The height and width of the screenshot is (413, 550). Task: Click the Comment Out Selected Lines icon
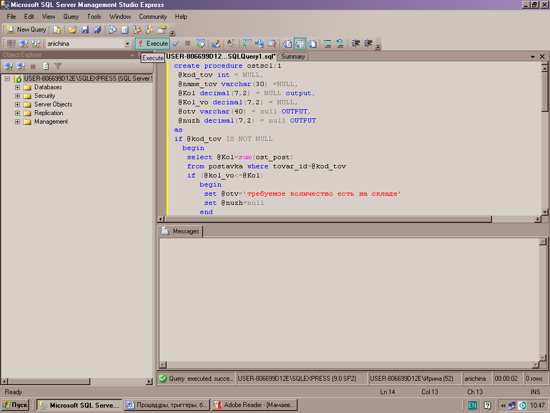[328, 44]
